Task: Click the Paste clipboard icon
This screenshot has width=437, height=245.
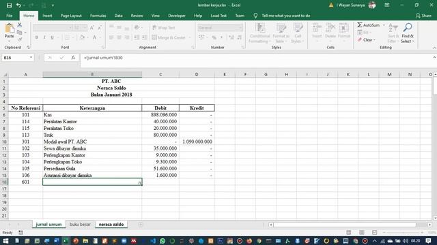Action: (9, 29)
